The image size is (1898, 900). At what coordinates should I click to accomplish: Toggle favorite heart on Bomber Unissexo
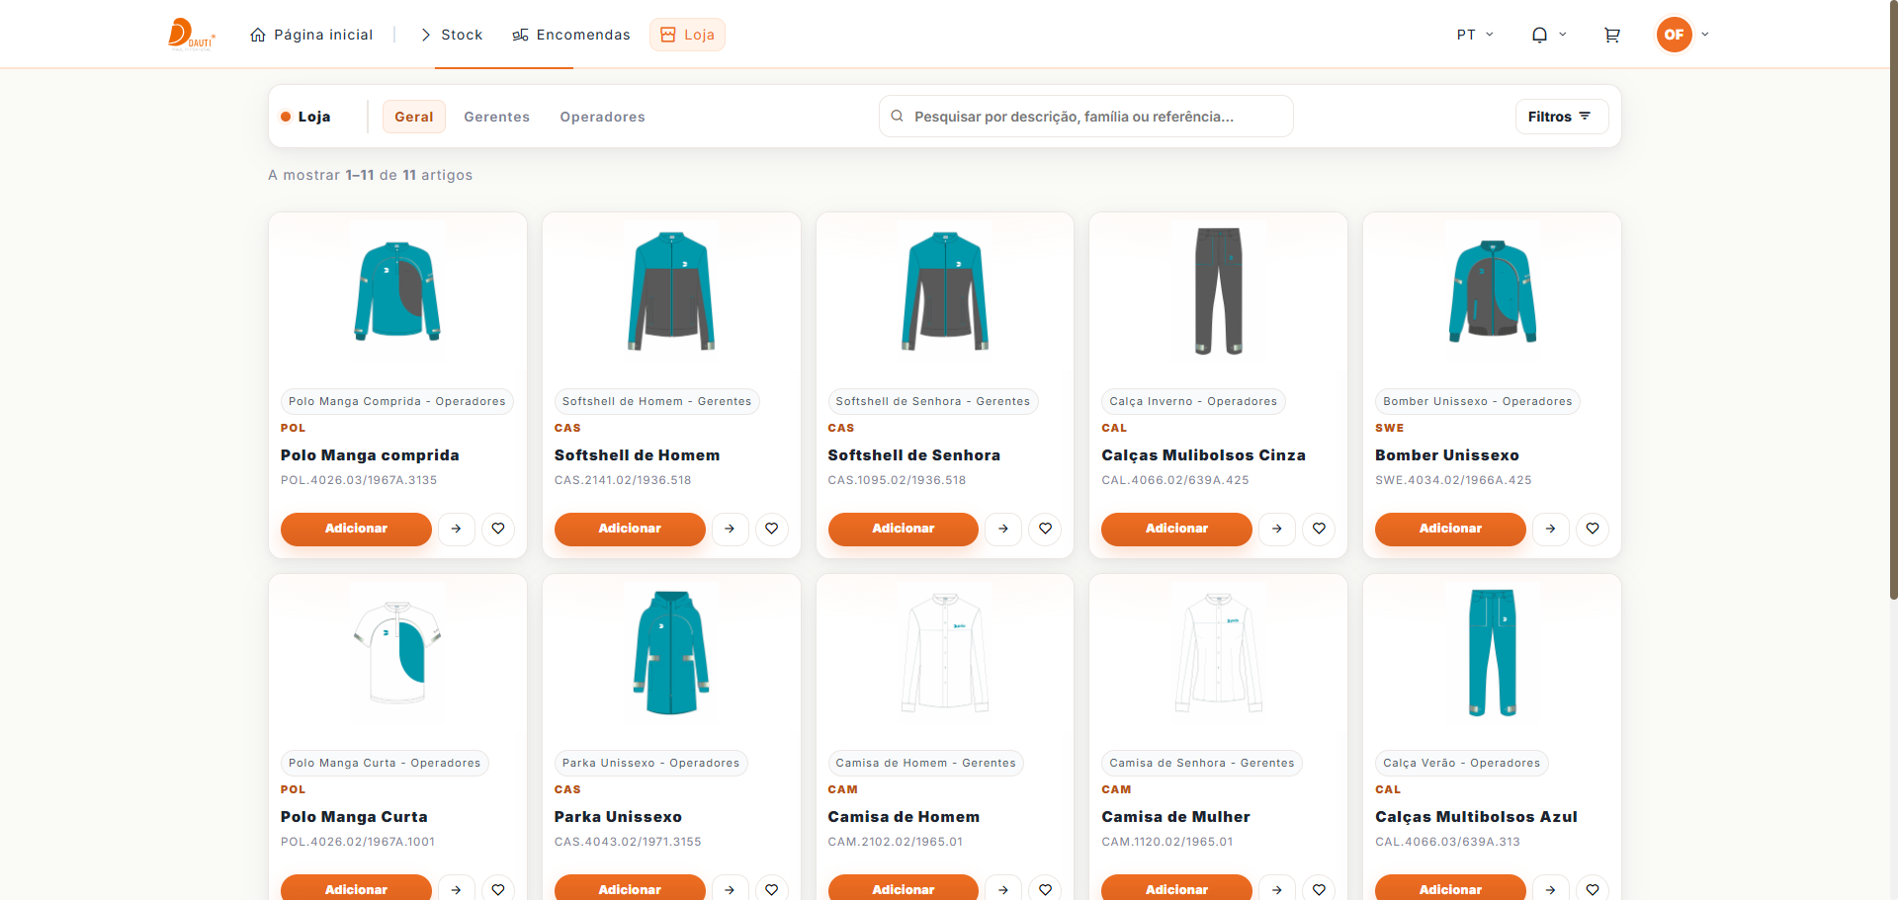click(x=1593, y=529)
